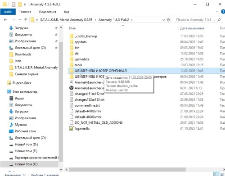The image size is (225, 176).
Task: Open Яндекс.Диск in navigation pane
Action: [22, 83]
